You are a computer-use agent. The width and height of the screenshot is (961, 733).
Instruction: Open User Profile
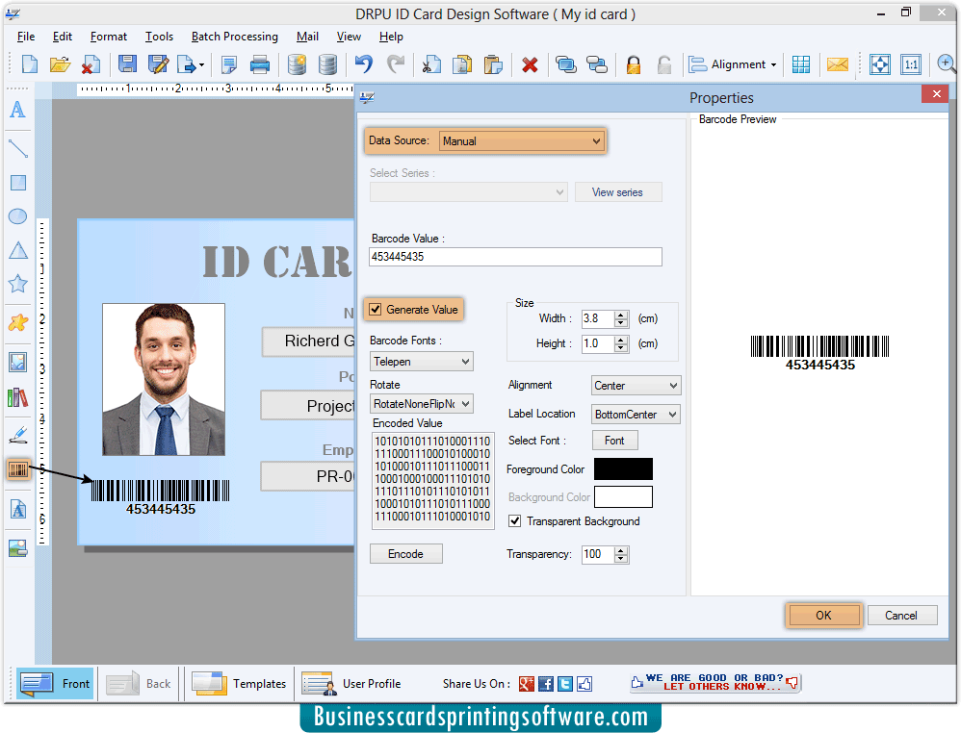pos(351,683)
